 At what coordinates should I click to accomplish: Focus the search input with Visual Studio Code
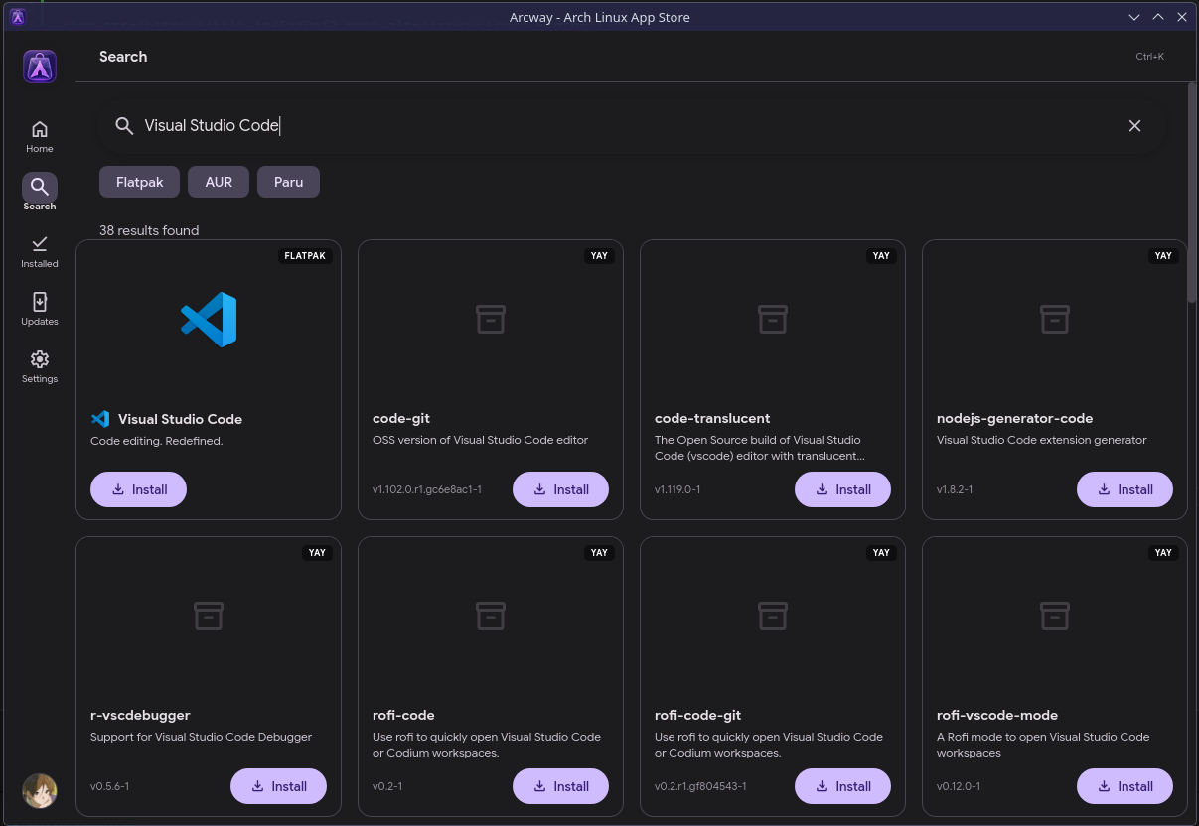[x=631, y=125]
